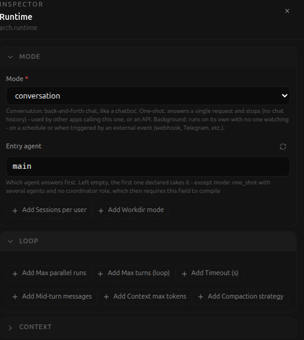Collapse the LOOP section chevron
Screen dimensions: 304x340
(10, 241)
